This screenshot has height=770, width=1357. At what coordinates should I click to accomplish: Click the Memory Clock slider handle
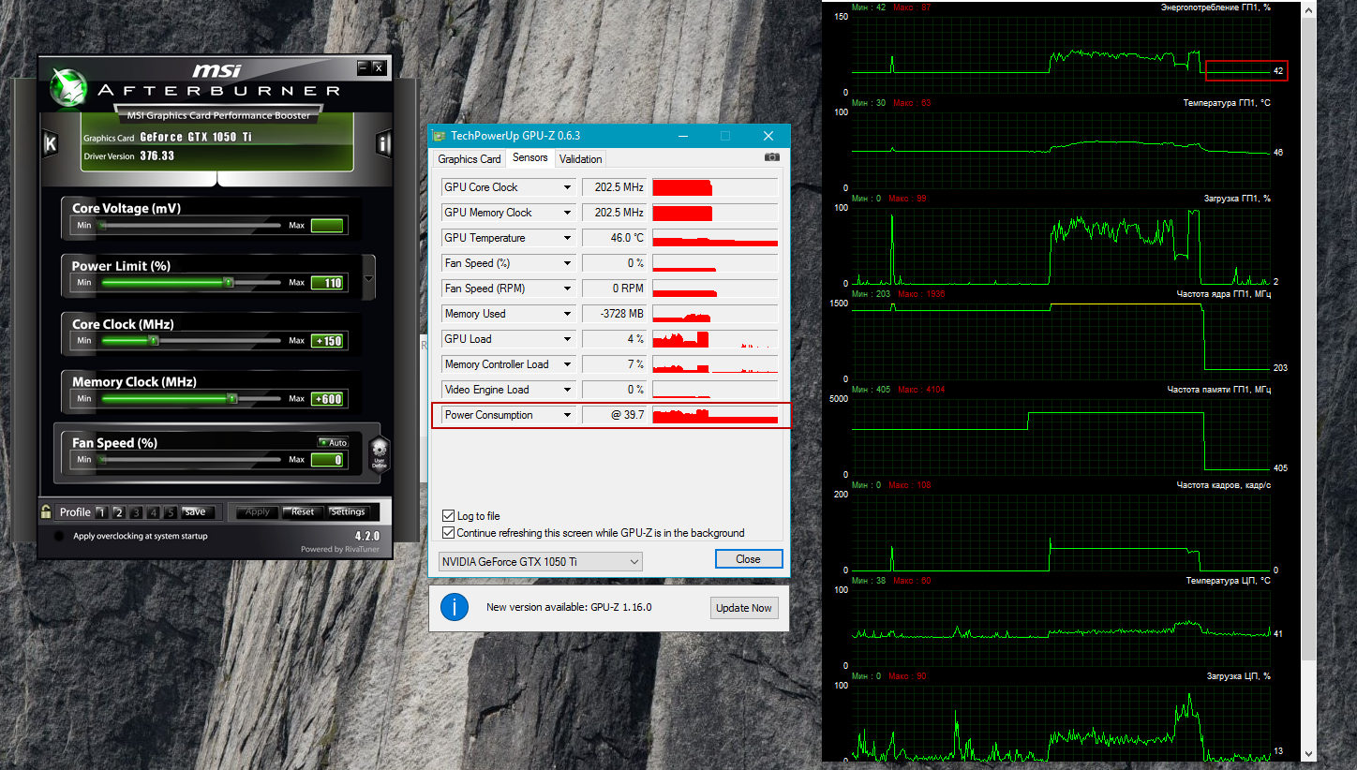point(231,399)
